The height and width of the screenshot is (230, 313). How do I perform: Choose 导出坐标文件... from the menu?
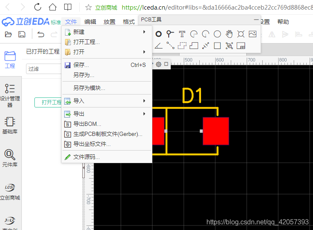click(107, 144)
